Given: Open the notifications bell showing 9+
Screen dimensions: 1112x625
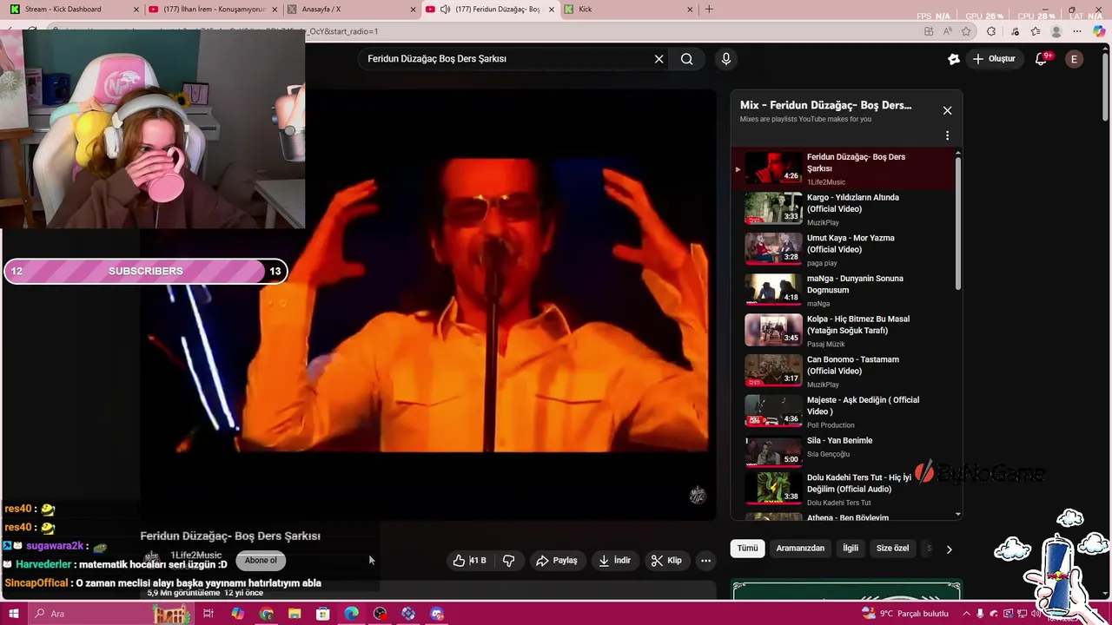Looking at the screenshot, I should [x=1042, y=59].
